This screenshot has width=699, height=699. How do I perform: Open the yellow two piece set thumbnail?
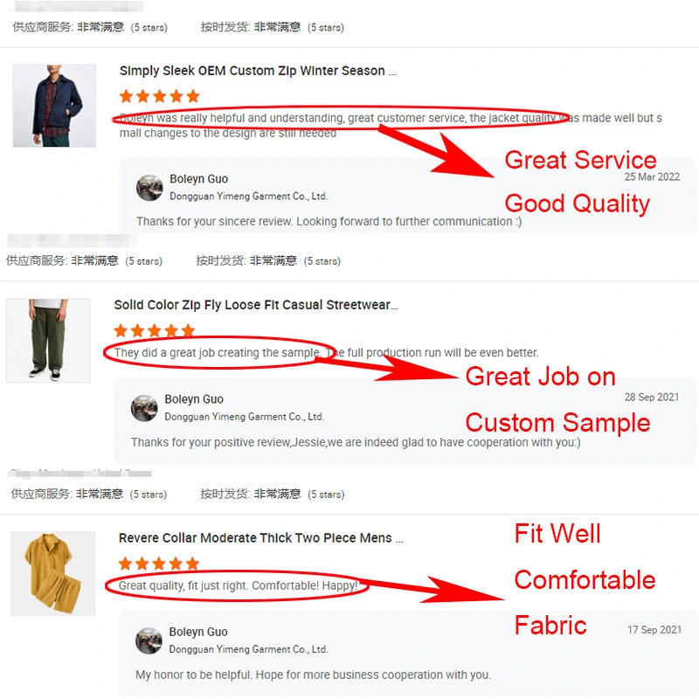(x=53, y=573)
